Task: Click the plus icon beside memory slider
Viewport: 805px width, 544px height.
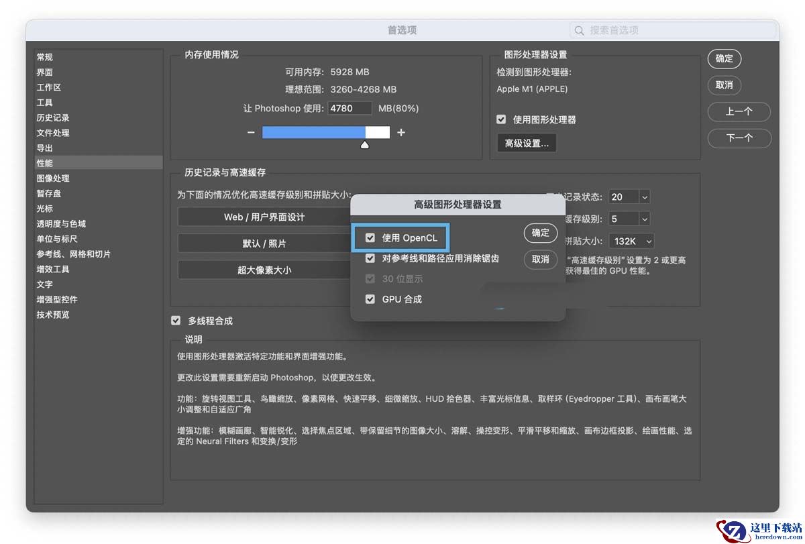Action: (401, 133)
